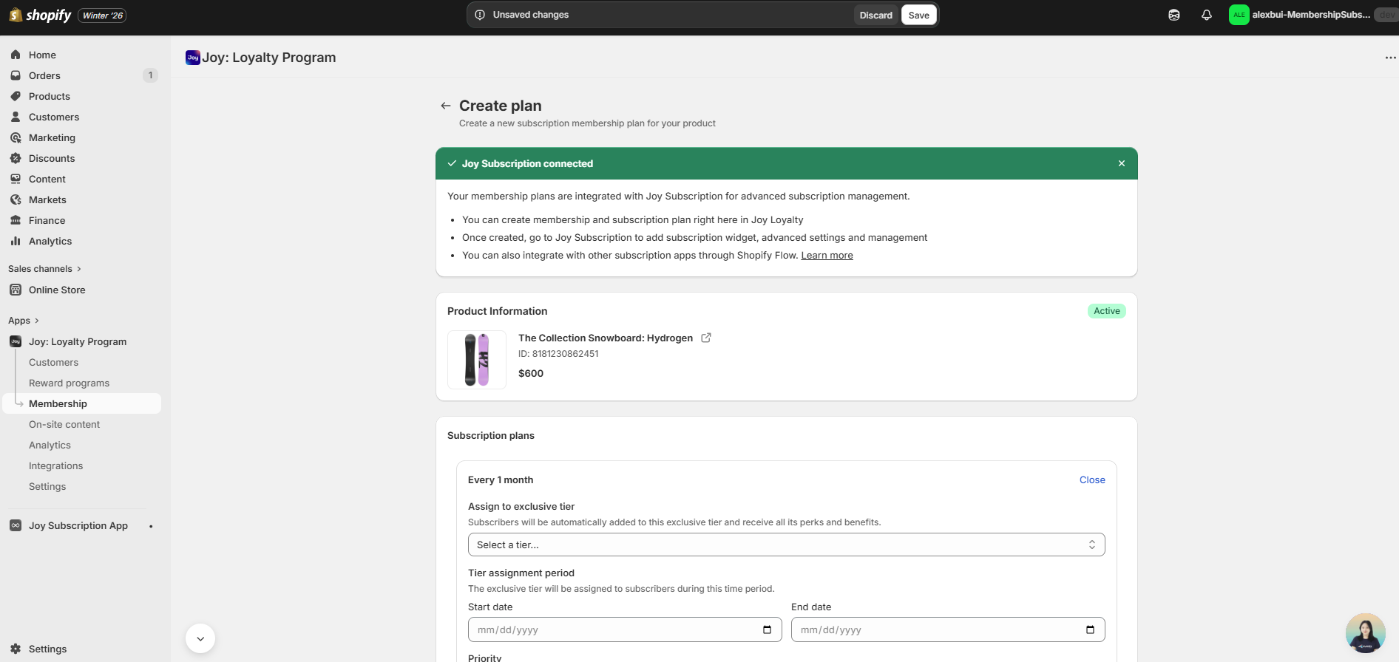Open the Select a tier dropdown

click(786, 545)
